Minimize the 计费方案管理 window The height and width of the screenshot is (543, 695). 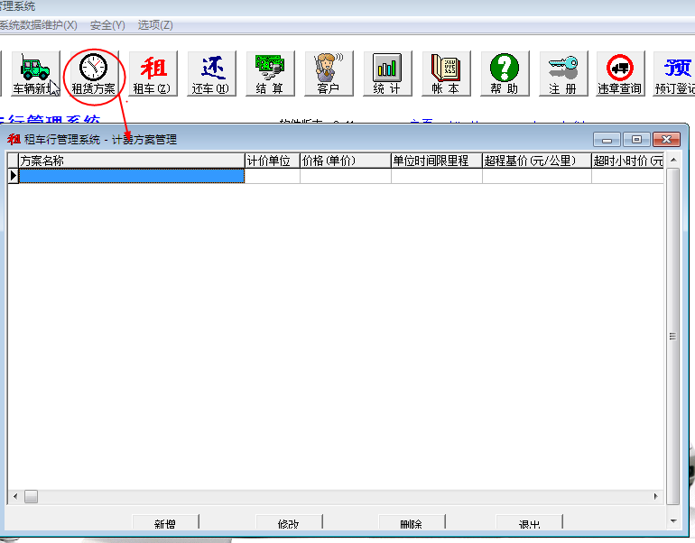click(x=607, y=140)
